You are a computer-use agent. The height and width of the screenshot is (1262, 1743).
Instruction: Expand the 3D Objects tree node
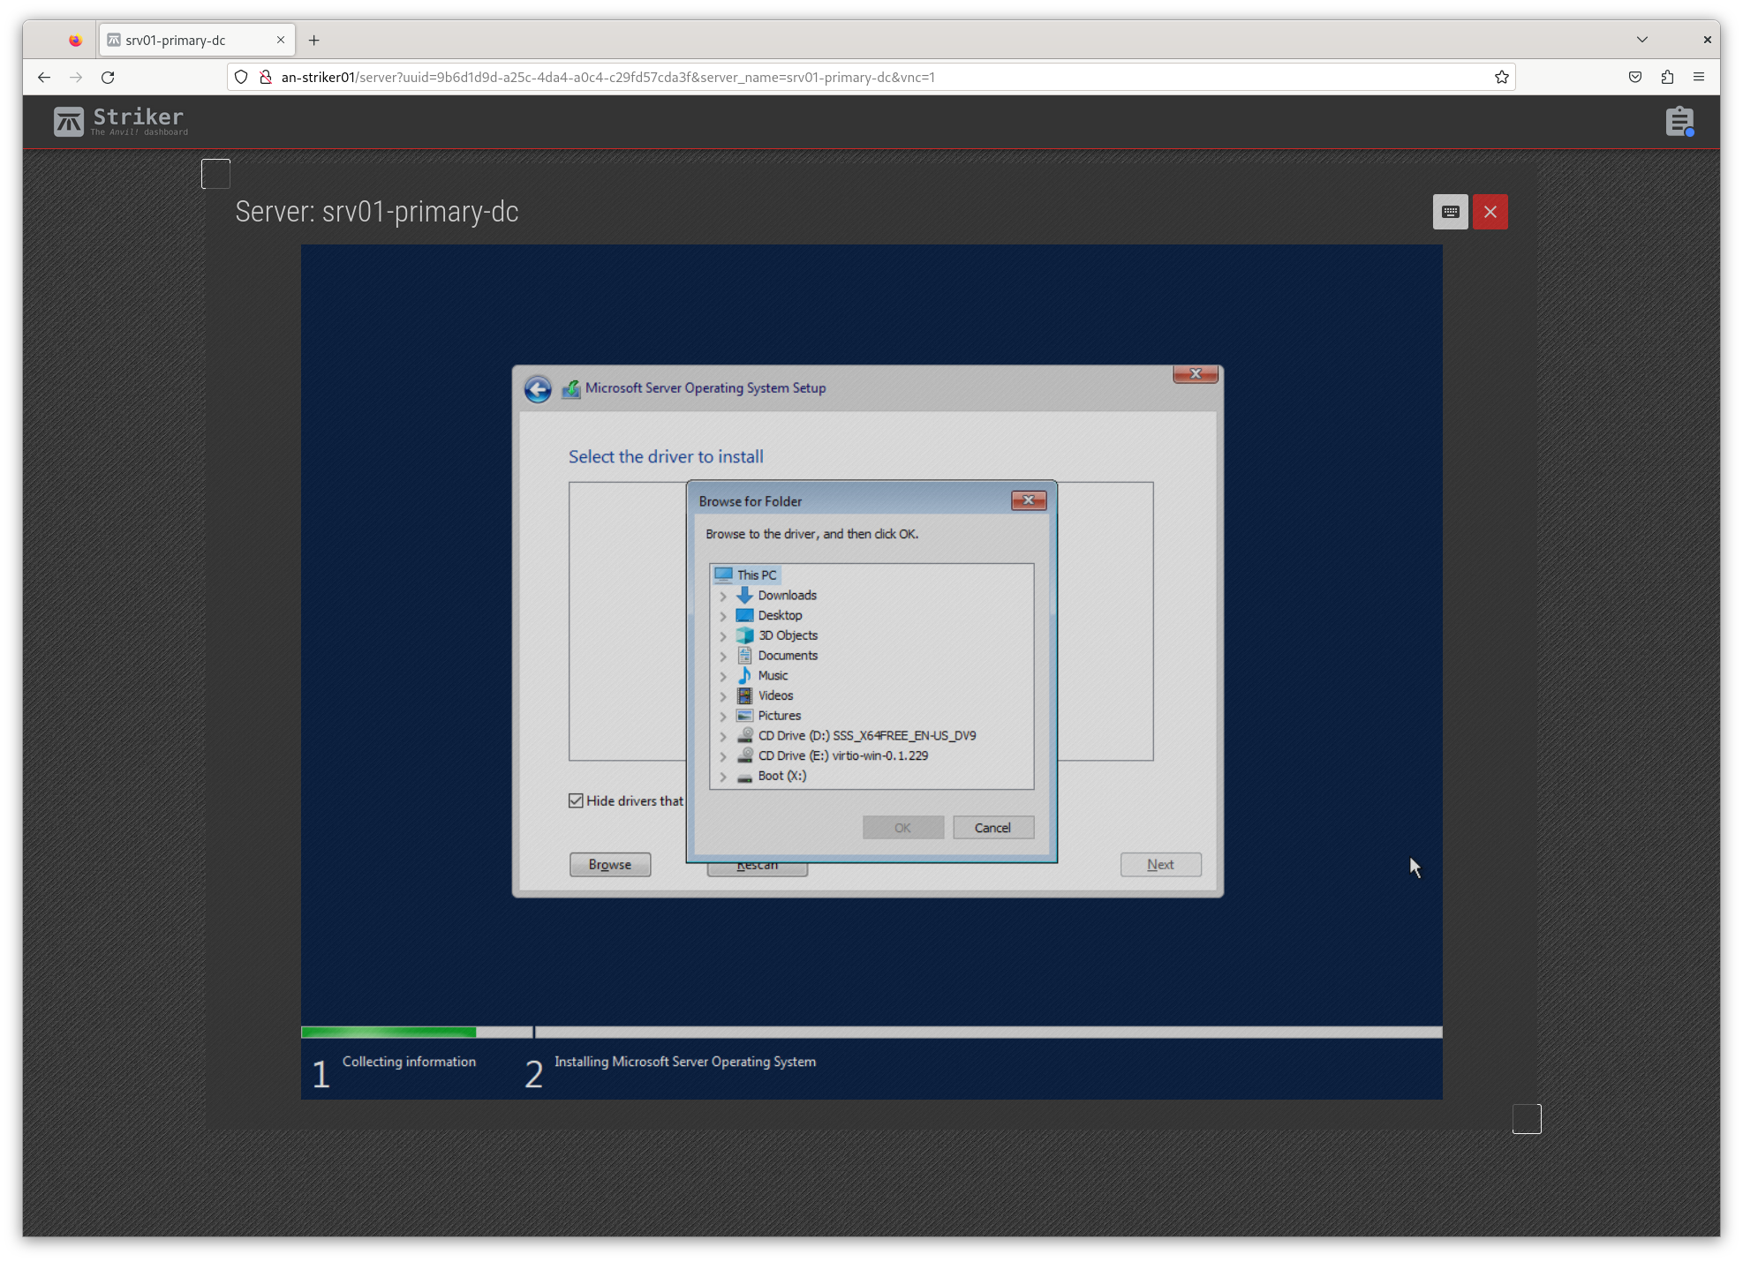723,636
